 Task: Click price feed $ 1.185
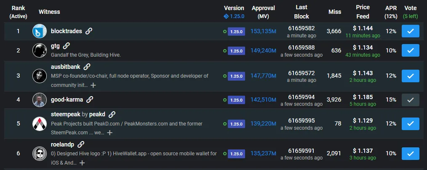(363, 97)
